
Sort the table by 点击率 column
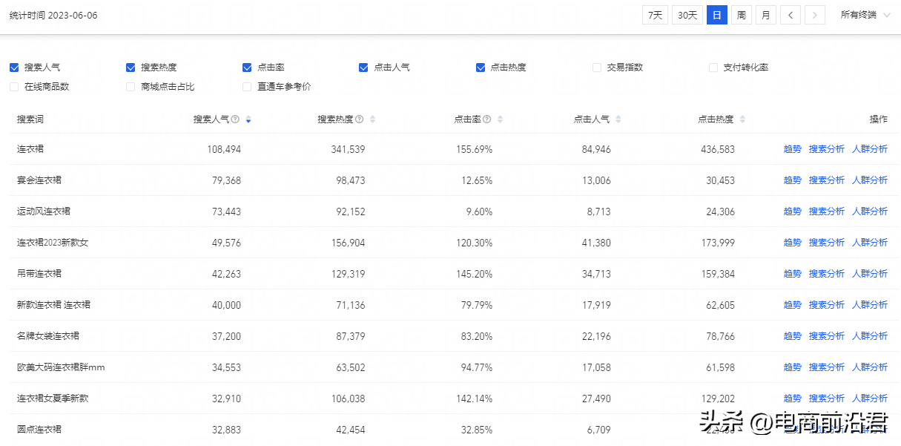point(500,119)
